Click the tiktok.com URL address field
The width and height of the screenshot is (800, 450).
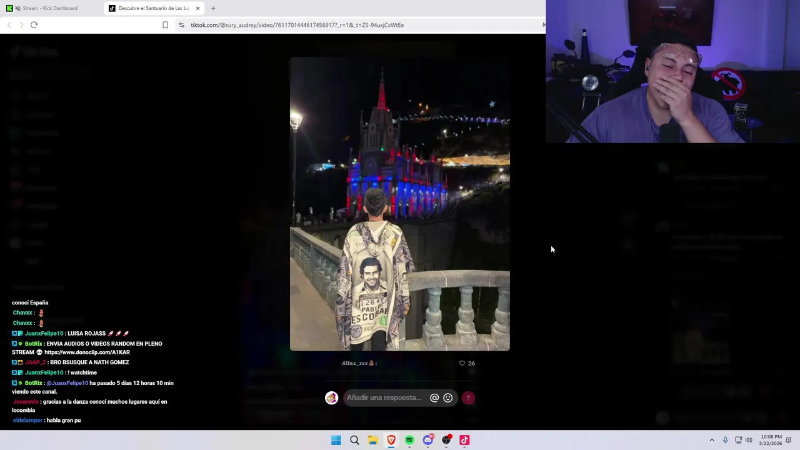pyautogui.click(x=297, y=25)
